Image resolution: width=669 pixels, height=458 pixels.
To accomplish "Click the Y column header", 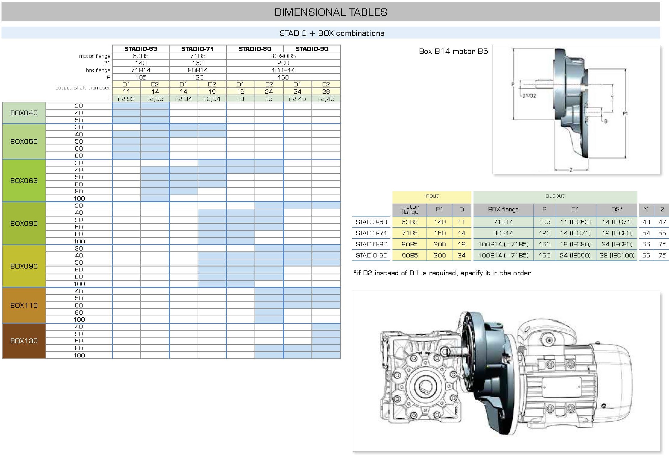I will (646, 210).
